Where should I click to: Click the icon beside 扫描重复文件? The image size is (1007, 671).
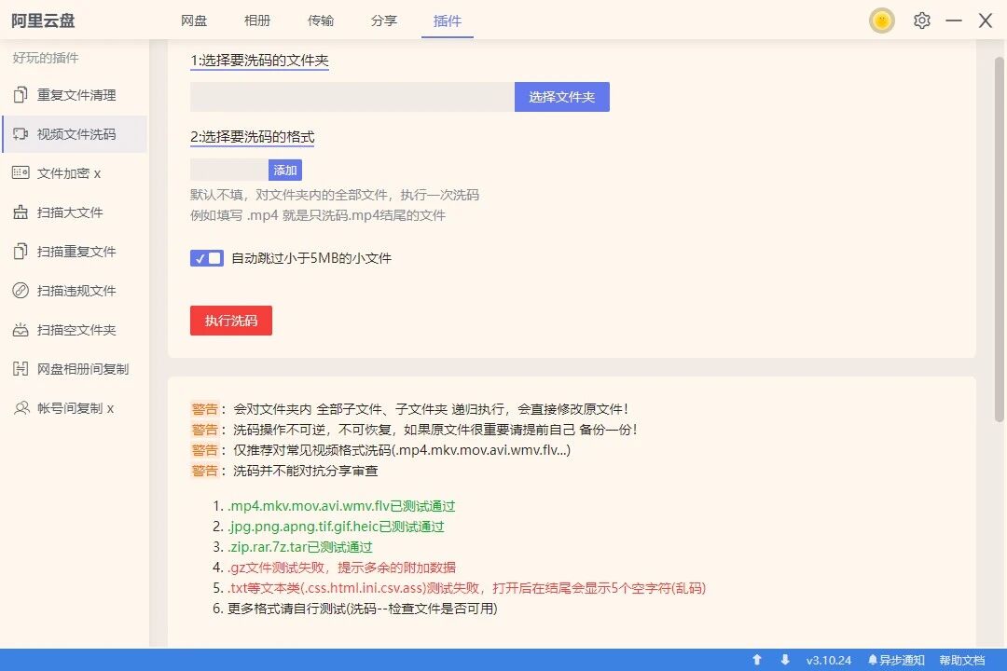21,252
